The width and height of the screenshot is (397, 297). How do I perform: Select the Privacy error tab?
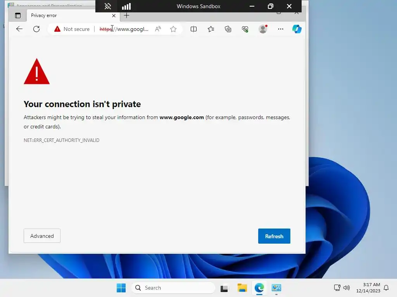pos(68,15)
